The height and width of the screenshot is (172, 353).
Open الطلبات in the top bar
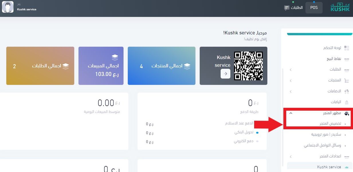297,8
